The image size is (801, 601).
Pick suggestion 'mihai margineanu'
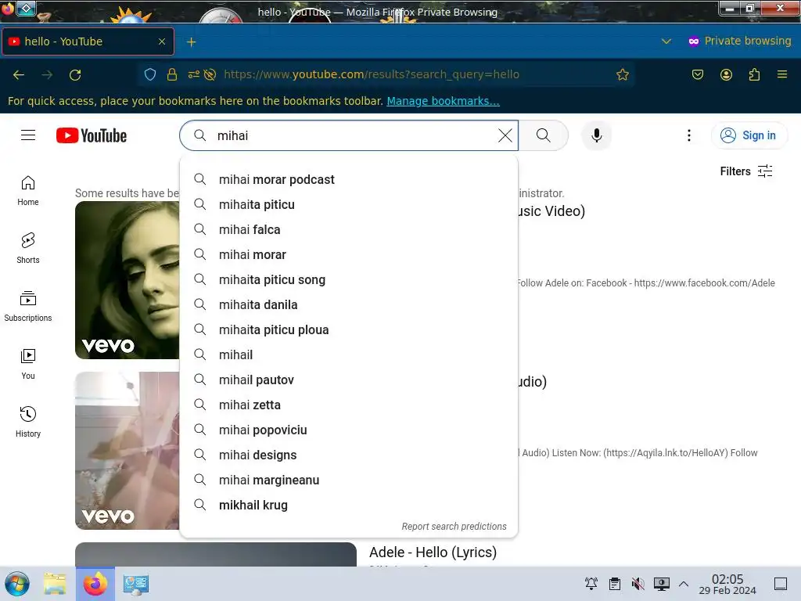point(349,480)
